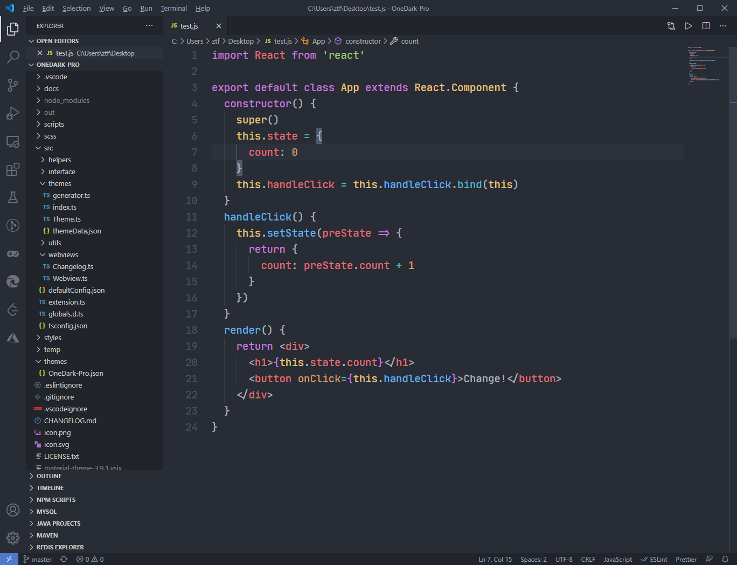
Task: Open the Run and Debug view
Action: [13, 113]
